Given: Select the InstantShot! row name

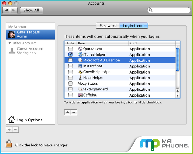Looking at the screenshot, I should click(93, 66).
